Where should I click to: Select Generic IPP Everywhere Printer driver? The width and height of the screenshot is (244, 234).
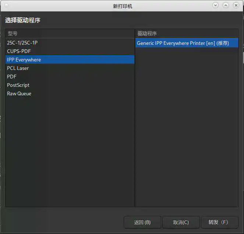tap(187, 43)
